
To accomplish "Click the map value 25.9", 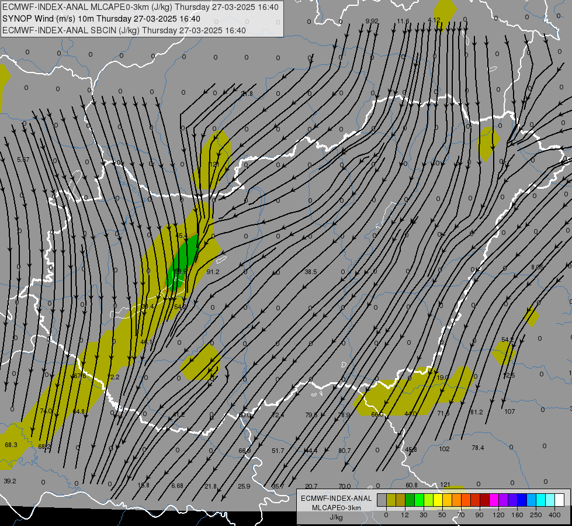I will point(244,486).
